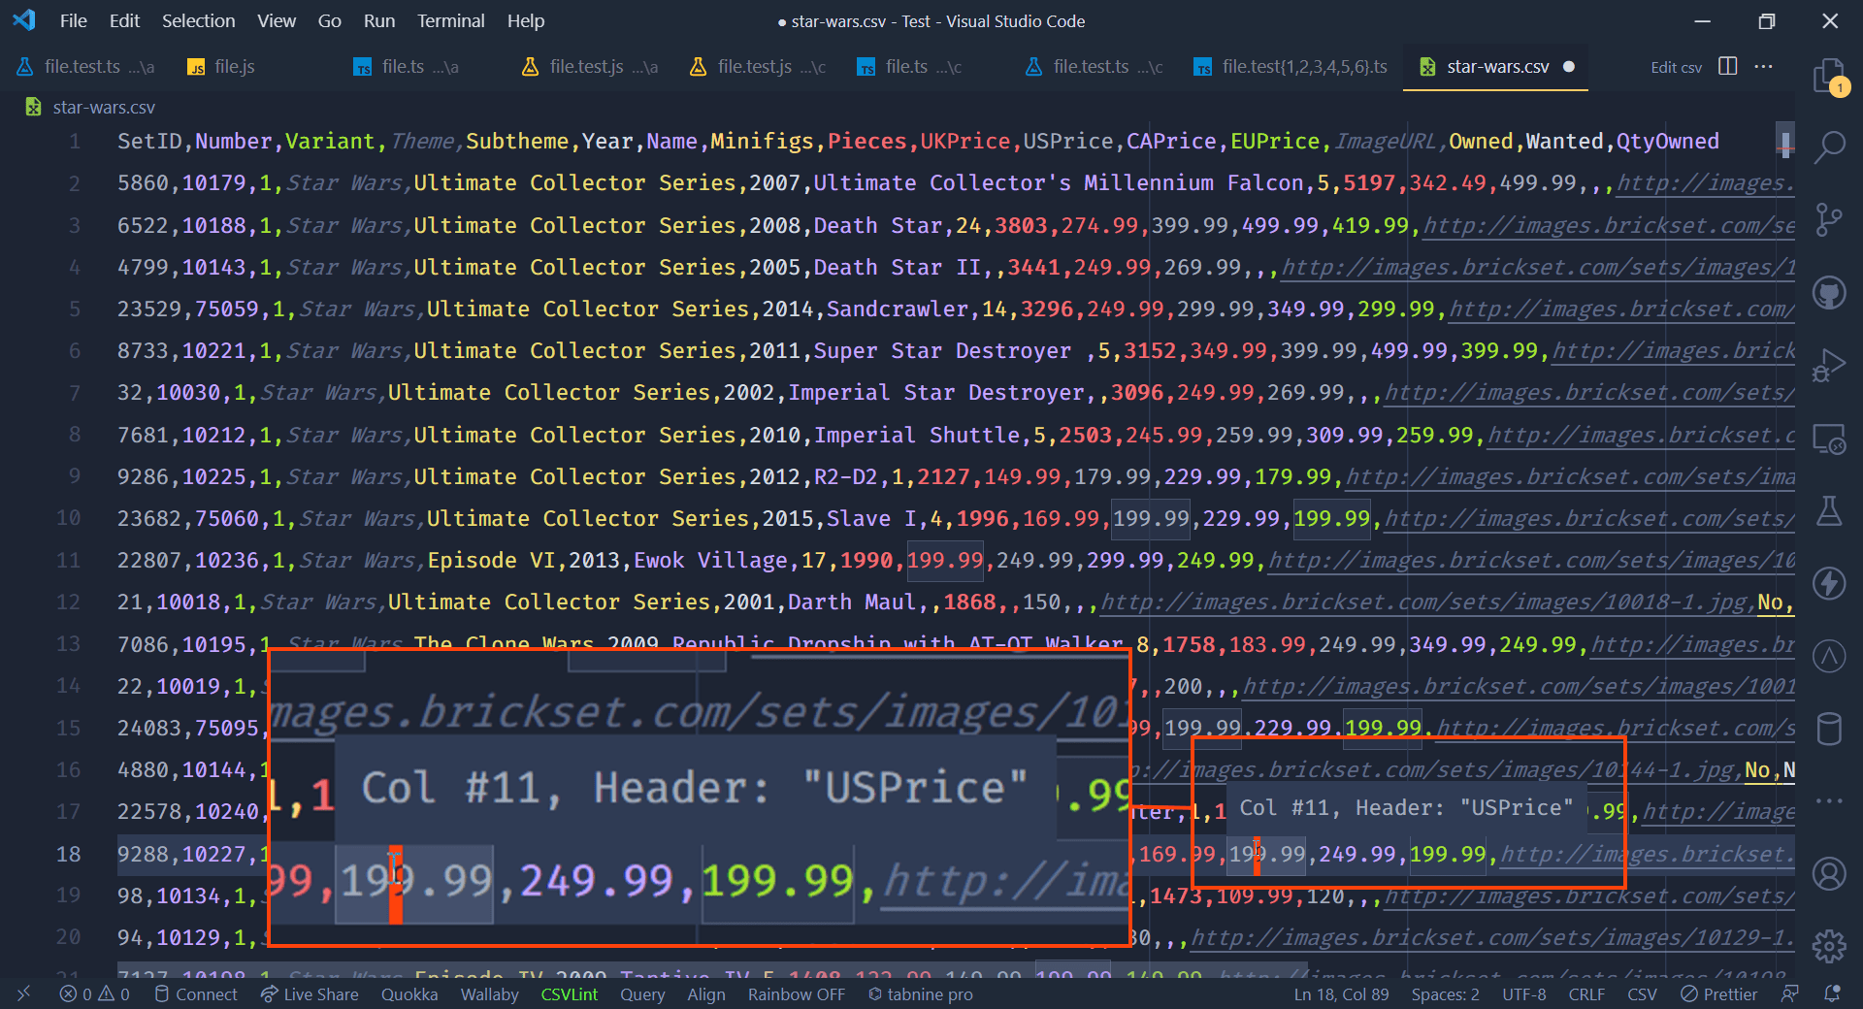Open the Selection menu

[x=198, y=20]
